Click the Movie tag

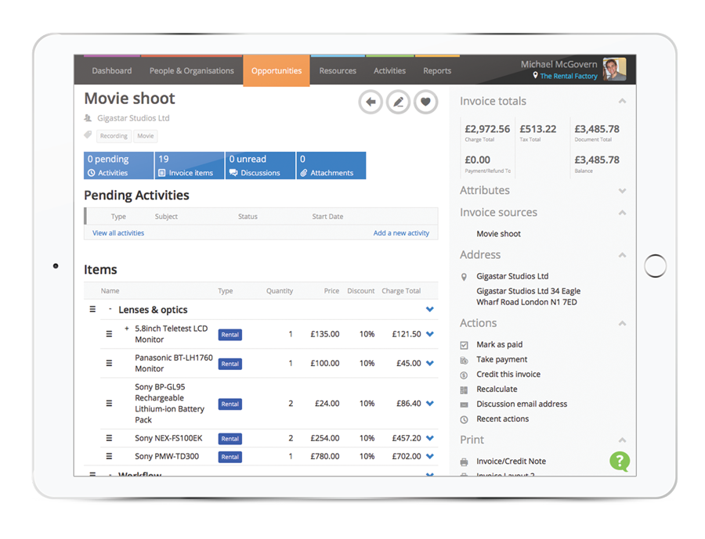tap(145, 135)
